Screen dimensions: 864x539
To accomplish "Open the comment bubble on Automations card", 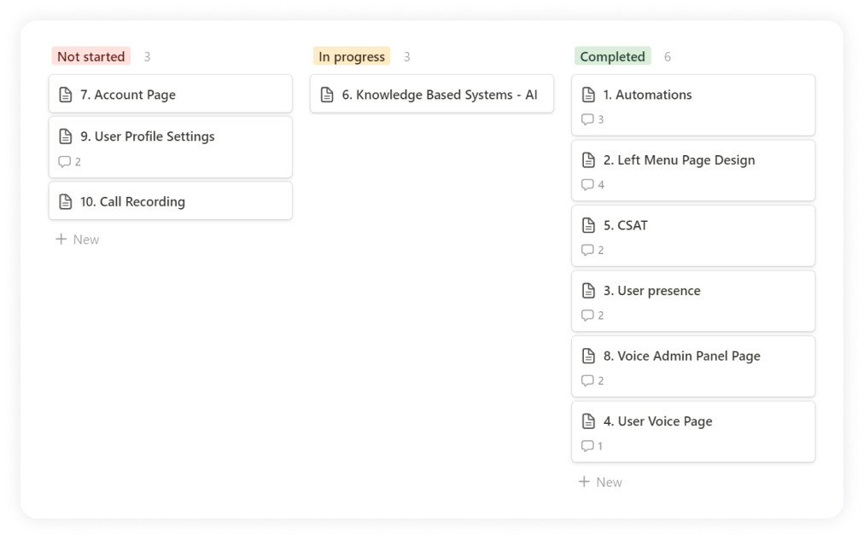I will click(x=587, y=119).
